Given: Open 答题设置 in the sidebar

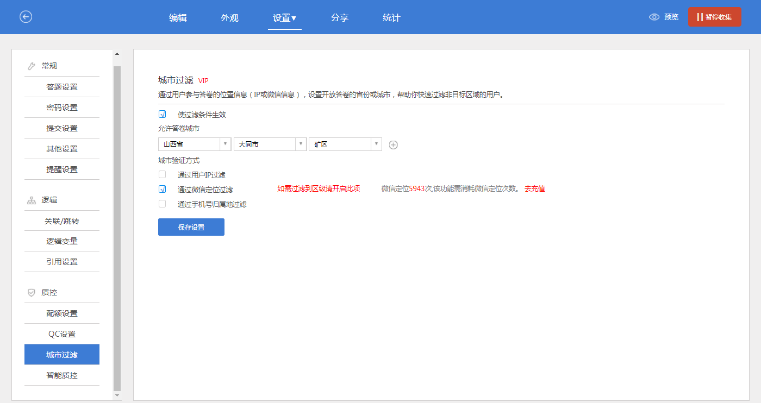Looking at the screenshot, I should coord(62,87).
